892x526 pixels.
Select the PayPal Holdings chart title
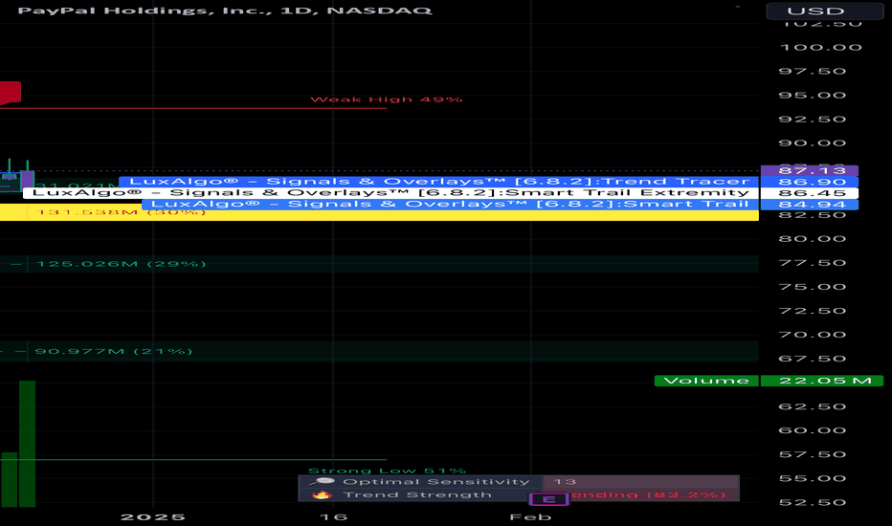pos(225,11)
